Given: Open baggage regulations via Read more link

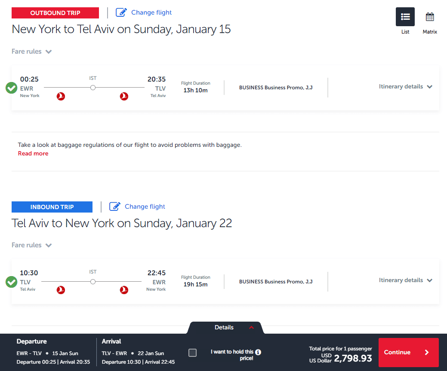Looking at the screenshot, I should coord(33,153).
